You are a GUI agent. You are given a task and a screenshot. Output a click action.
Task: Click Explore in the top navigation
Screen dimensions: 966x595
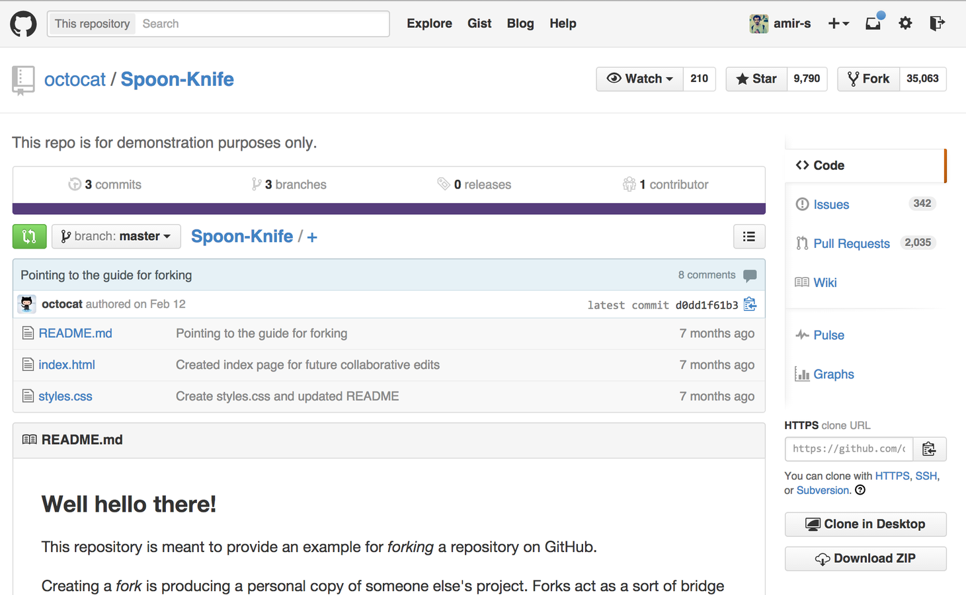(429, 23)
